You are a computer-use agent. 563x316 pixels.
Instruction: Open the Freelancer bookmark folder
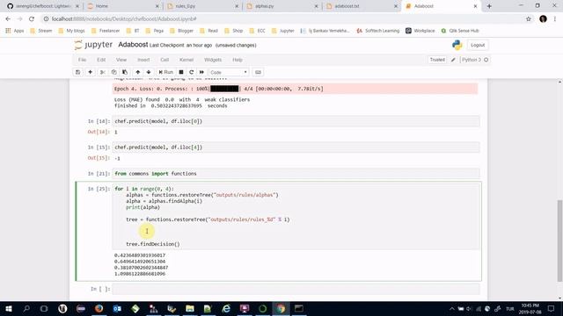coord(105,31)
